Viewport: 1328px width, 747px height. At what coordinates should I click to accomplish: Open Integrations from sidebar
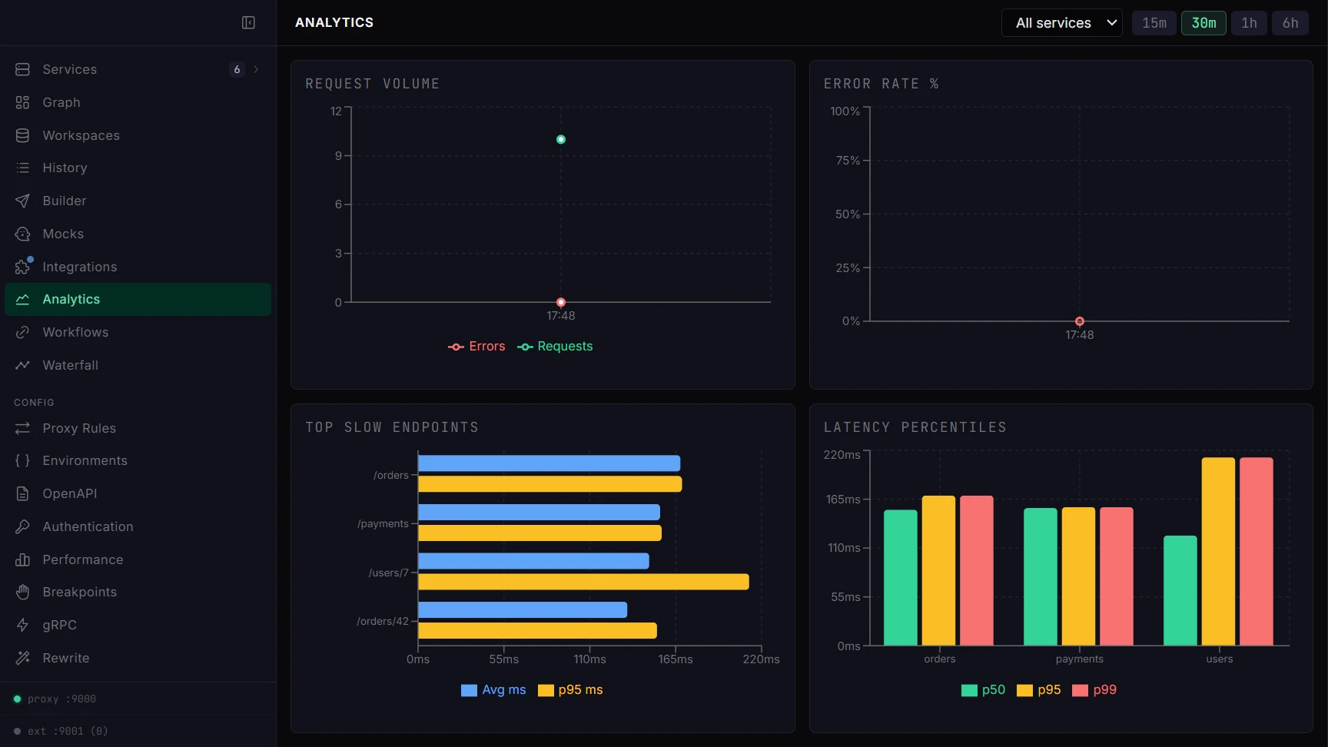coord(138,267)
